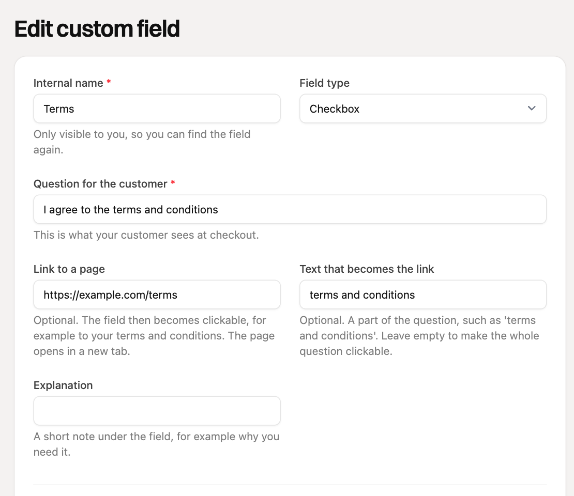
Task: Focus the Question for the customer input
Action: [x=290, y=209]
